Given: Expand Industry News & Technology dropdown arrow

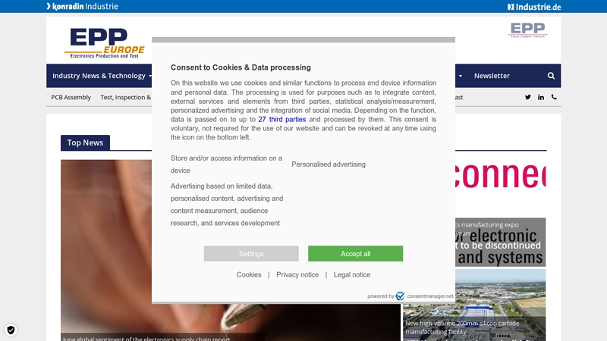Looking at the screenshot, I should (150, 76).
